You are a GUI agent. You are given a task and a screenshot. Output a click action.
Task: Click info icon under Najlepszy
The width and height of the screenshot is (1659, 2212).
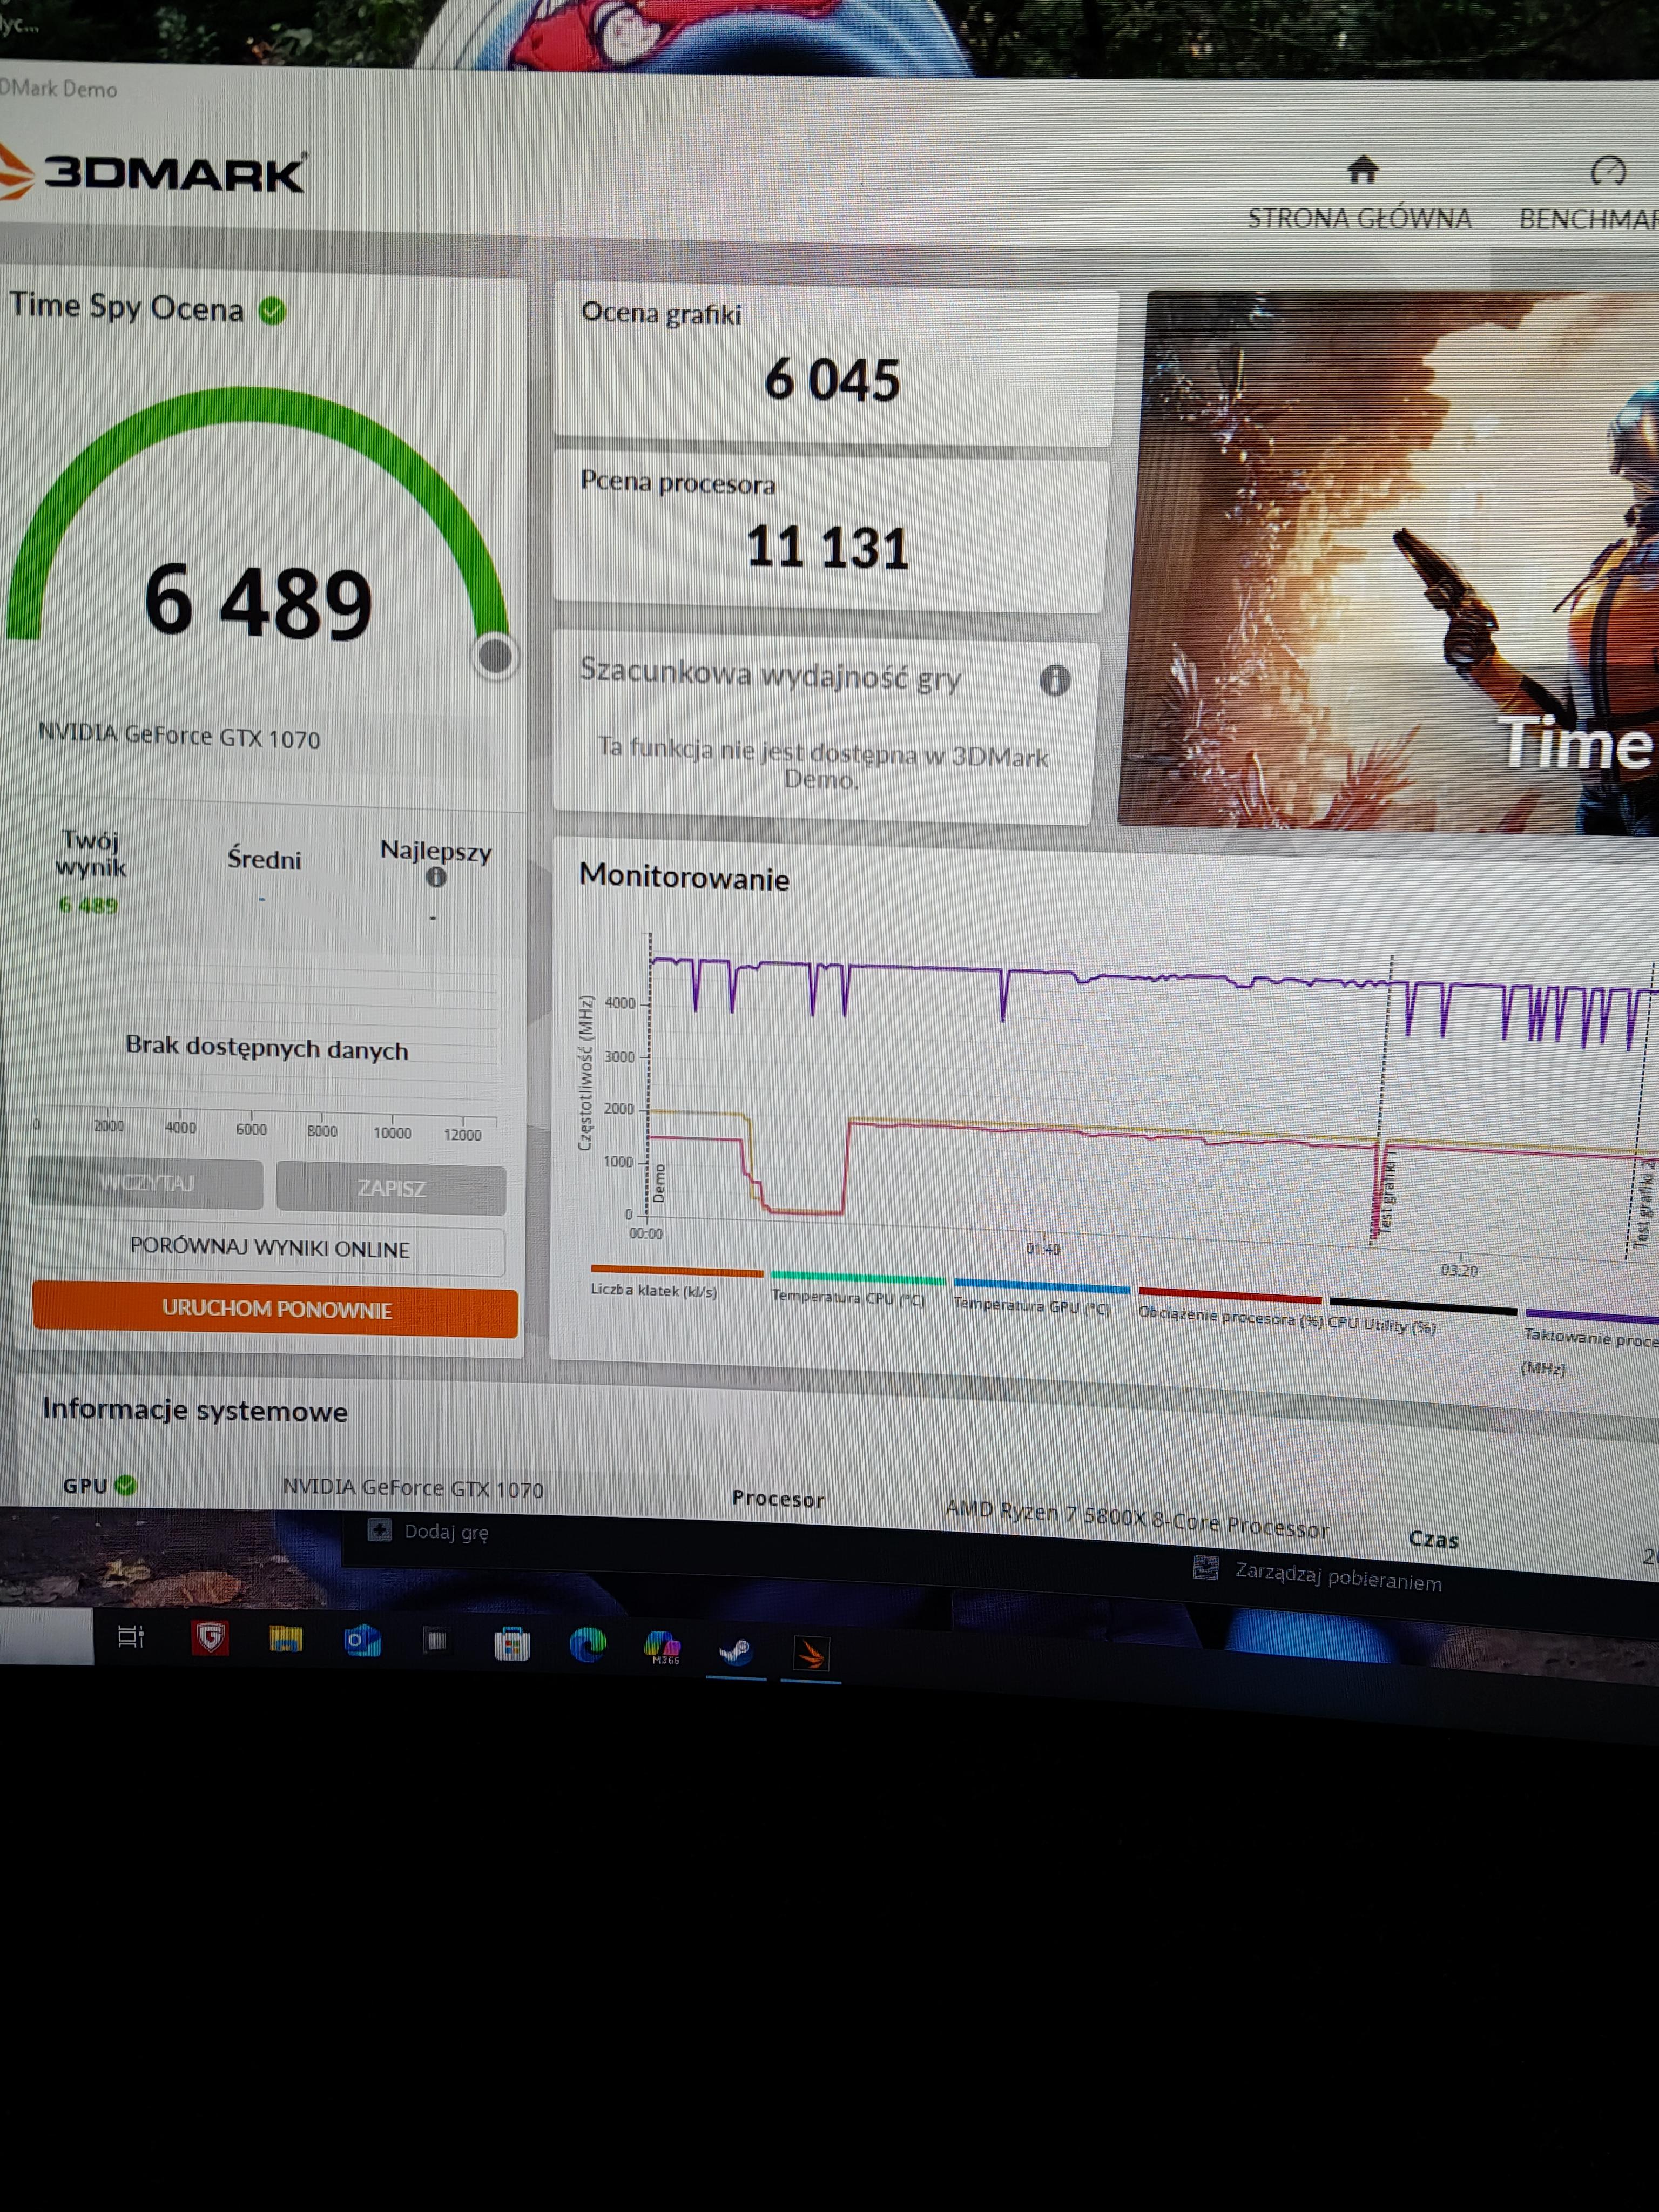click(436, 878)
